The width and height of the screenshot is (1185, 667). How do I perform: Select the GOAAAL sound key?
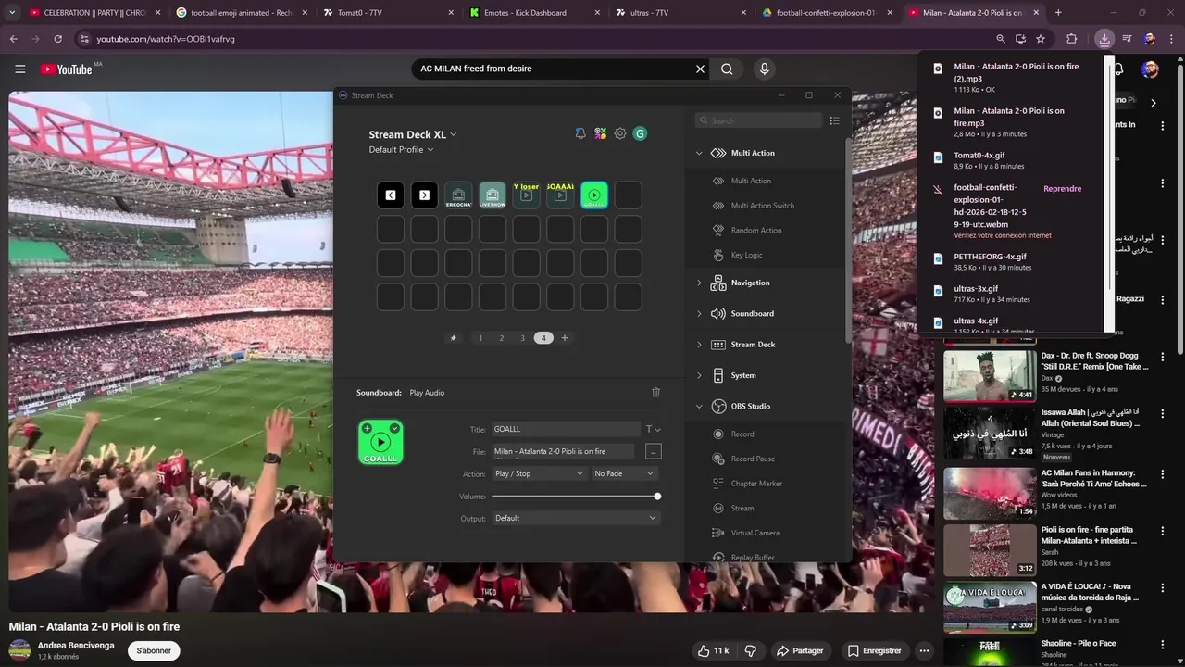coord(560,195)
